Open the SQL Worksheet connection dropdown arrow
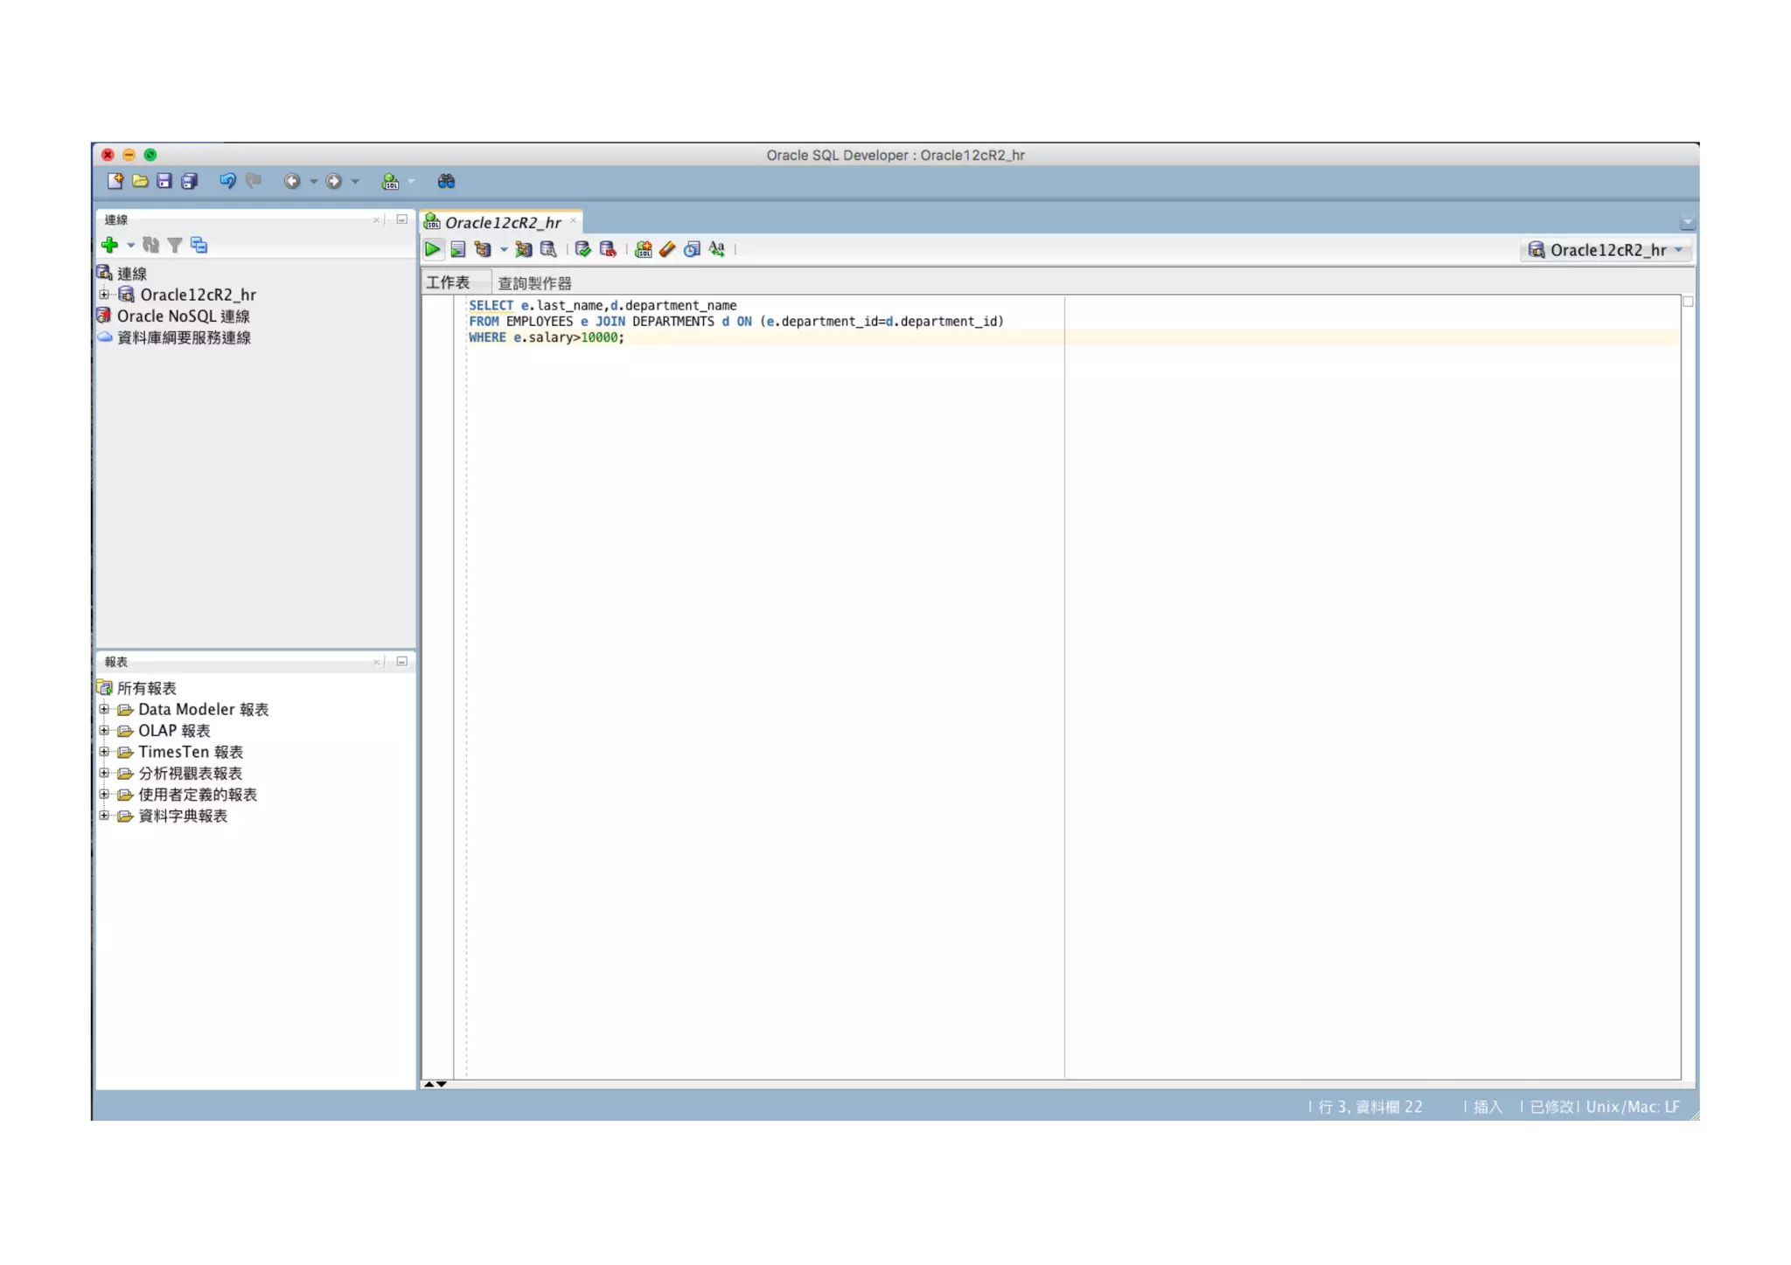This screenshot has height=1265, width=1791. click(411, 182)
